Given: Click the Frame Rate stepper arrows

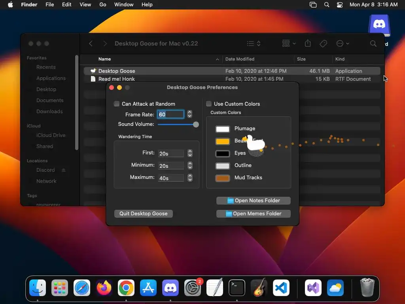Looking at the screenshot, I should (x=189, y=114).
